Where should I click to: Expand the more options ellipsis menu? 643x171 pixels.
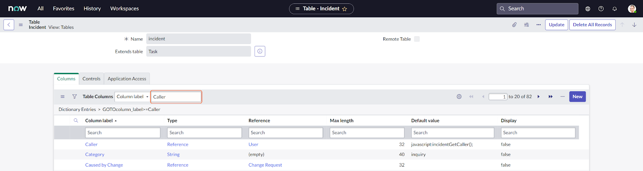(x=539, y=25)
